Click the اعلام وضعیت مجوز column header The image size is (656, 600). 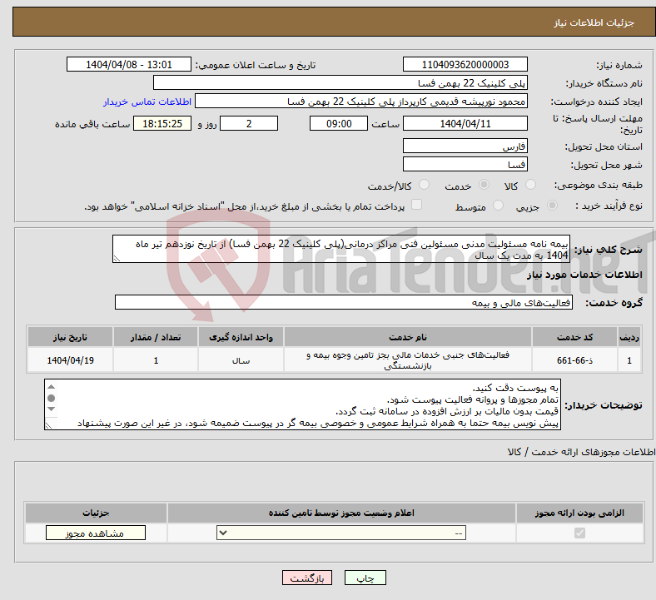point(341,513)
